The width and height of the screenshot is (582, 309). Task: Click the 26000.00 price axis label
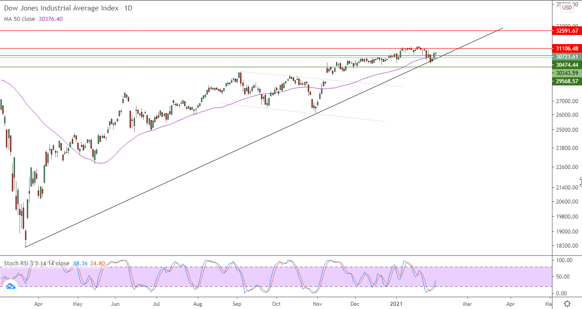[567, 115]
